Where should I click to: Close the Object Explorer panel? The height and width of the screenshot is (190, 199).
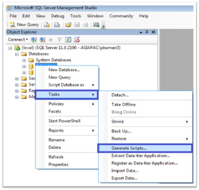154,32
